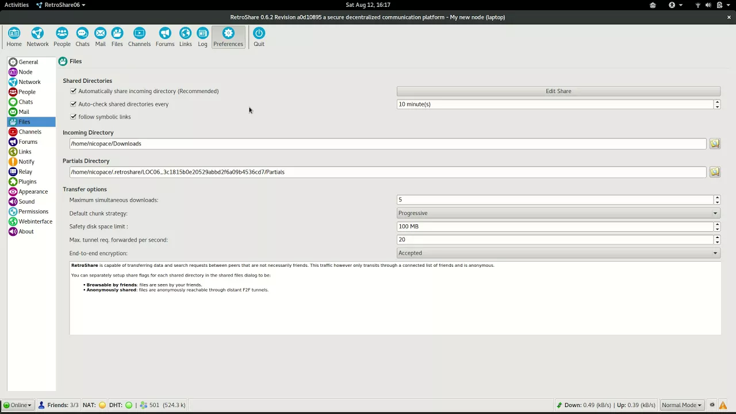Open the Forums toolbar icon
The width and height of the screenshot is (736, 414).
coord(165,37)
